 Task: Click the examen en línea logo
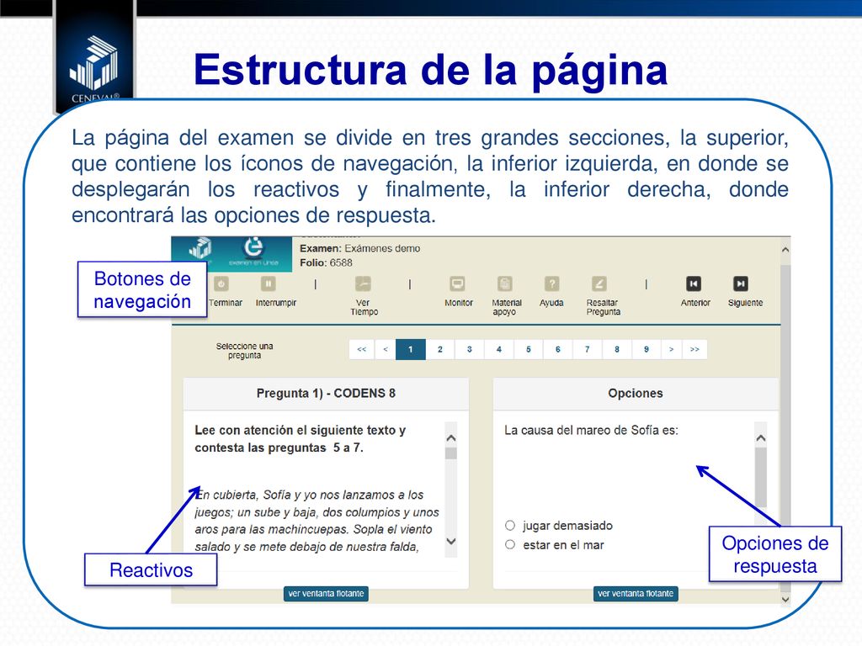pos(253,252)
